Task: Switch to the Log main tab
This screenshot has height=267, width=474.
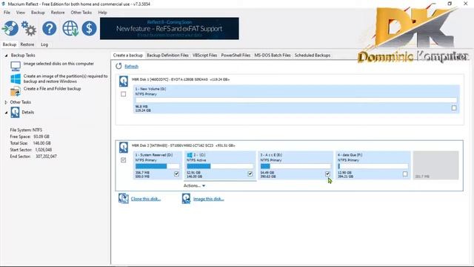Action: [44, 44]
